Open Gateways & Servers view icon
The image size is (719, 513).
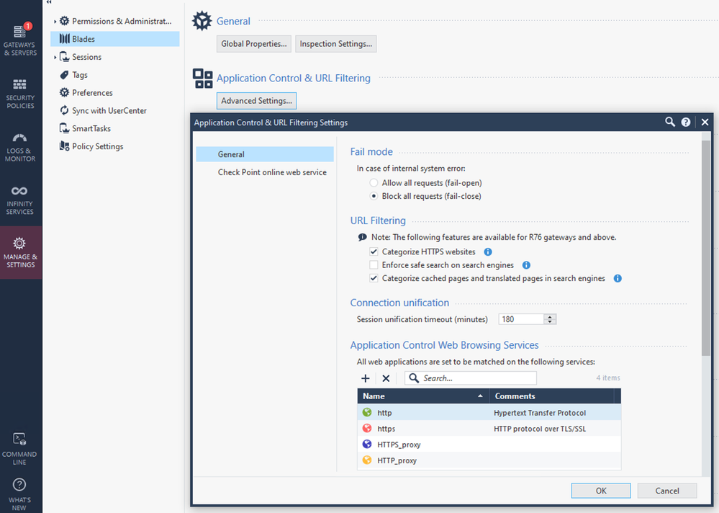19,32
